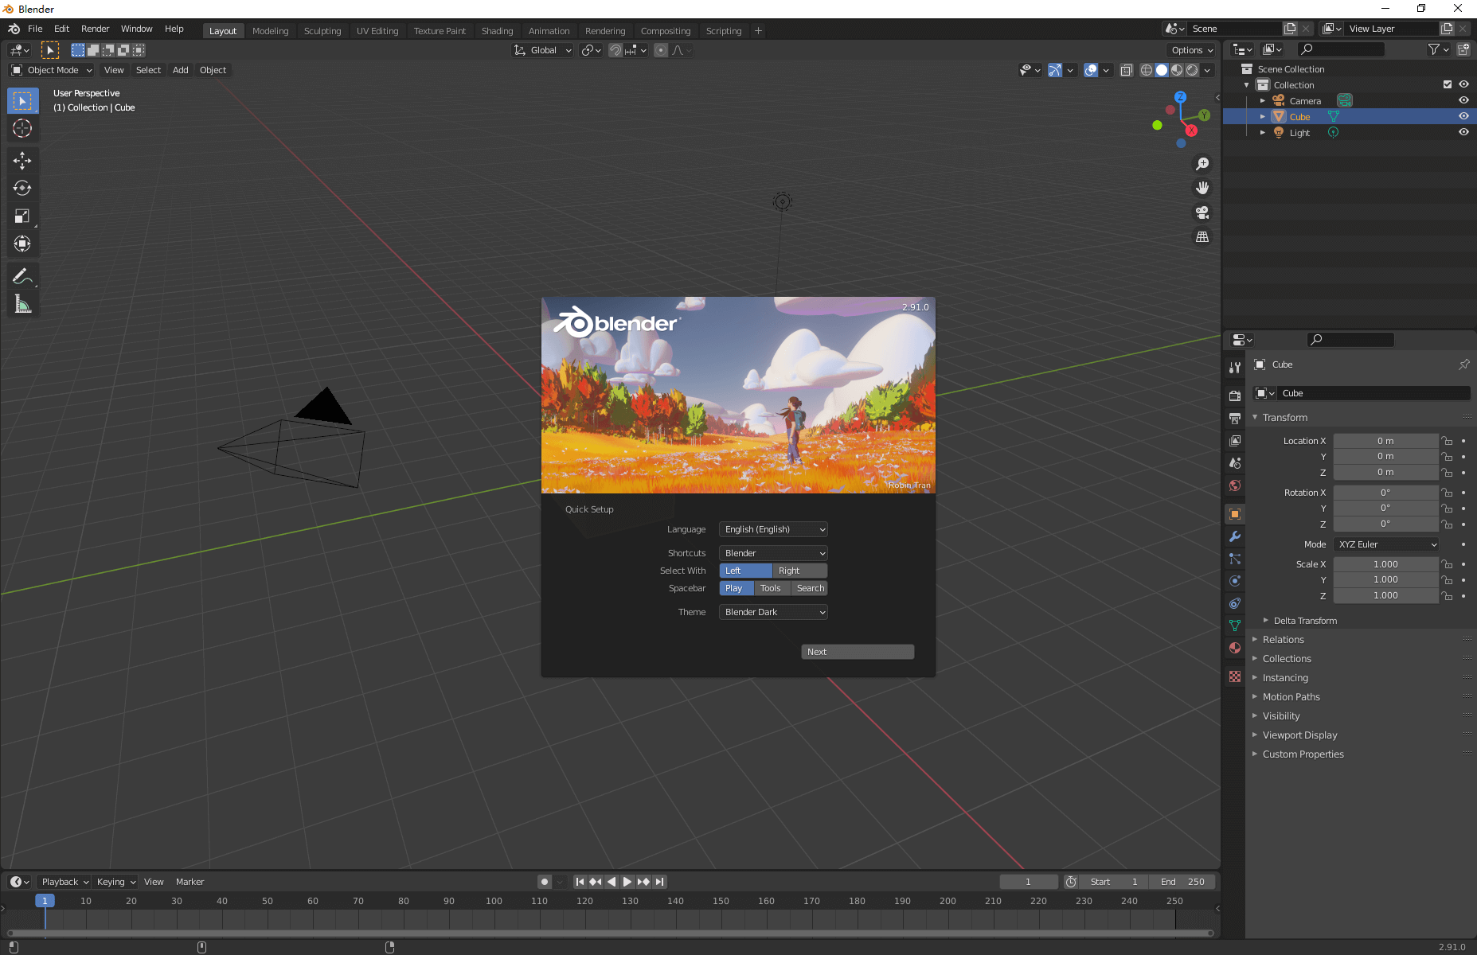Image resolution: width=1477 pixels, height=955 pixels.
Task: Open the Render menu
Action: [95, 29]
